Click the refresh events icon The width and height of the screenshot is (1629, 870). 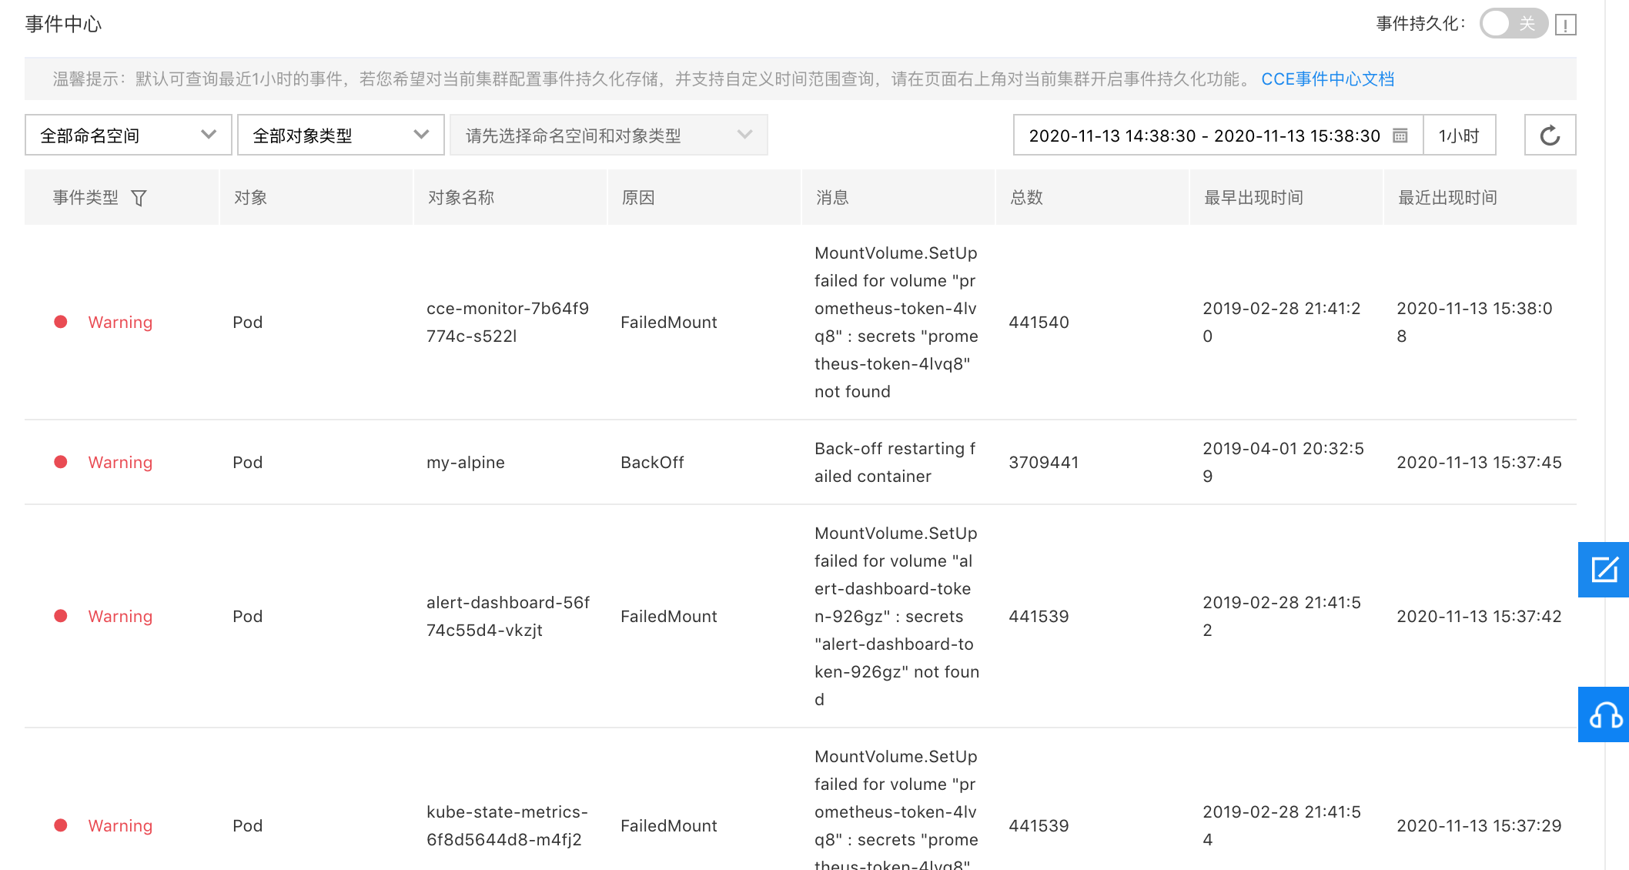1550,136
